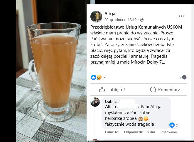Click the comment bubble icon beside 5

[x=184, y=77]
